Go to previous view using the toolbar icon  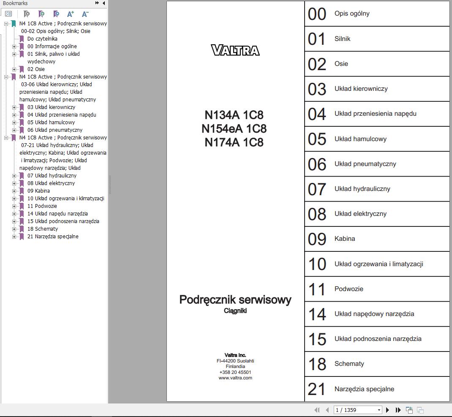409,410
